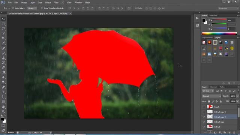Hide the Extract layer
Image resolution: width=240 pixels, height=135 pixels.
[x=204, y=127]
